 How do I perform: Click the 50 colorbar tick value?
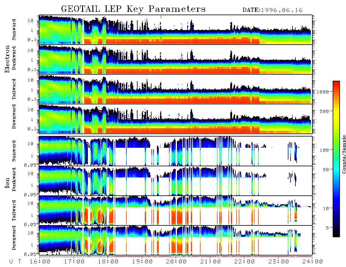[x=326, y=170]
